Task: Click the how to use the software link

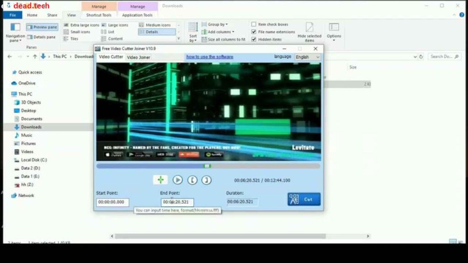Action: [x=210, y=57]
